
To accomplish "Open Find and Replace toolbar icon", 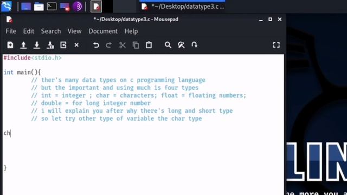I will (181, 45).
